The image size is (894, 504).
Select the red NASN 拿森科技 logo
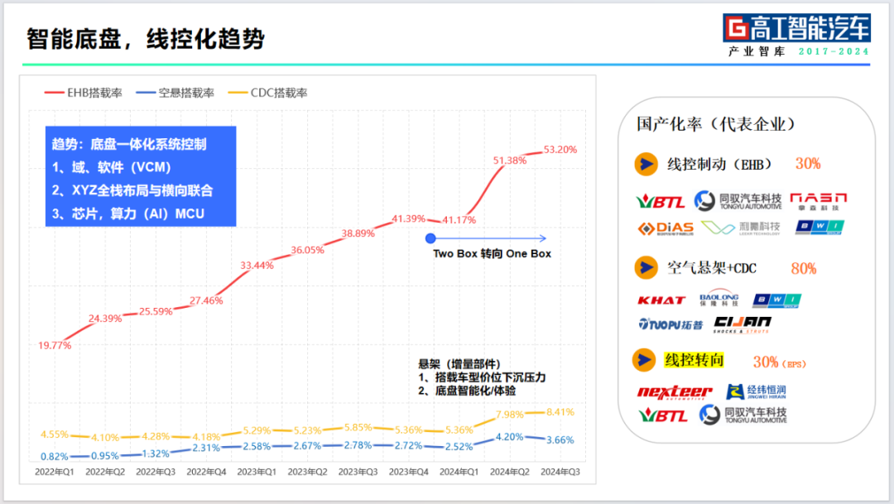[x=818, y=201]
